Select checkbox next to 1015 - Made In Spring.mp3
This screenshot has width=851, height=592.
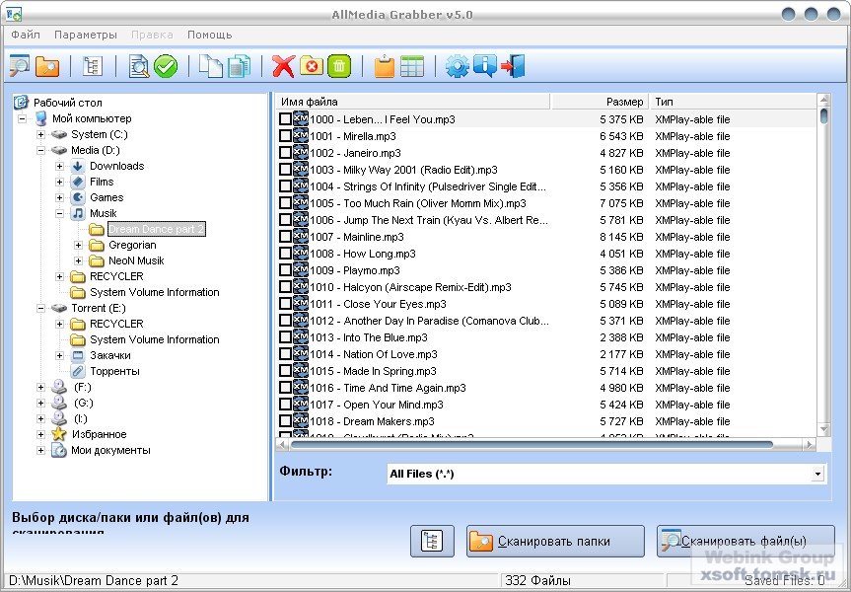click(x=285, y=371)
